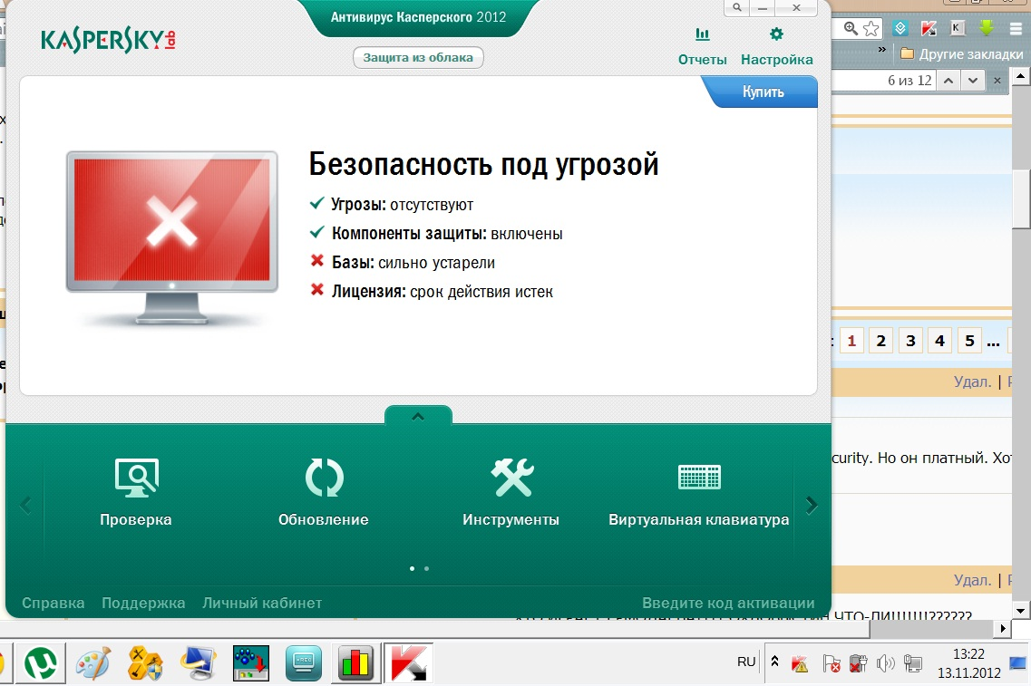Open Виртуальная клавиатура keyboard icon
The width and height of the screenshot is (1031, 686).
pos(699,477)
